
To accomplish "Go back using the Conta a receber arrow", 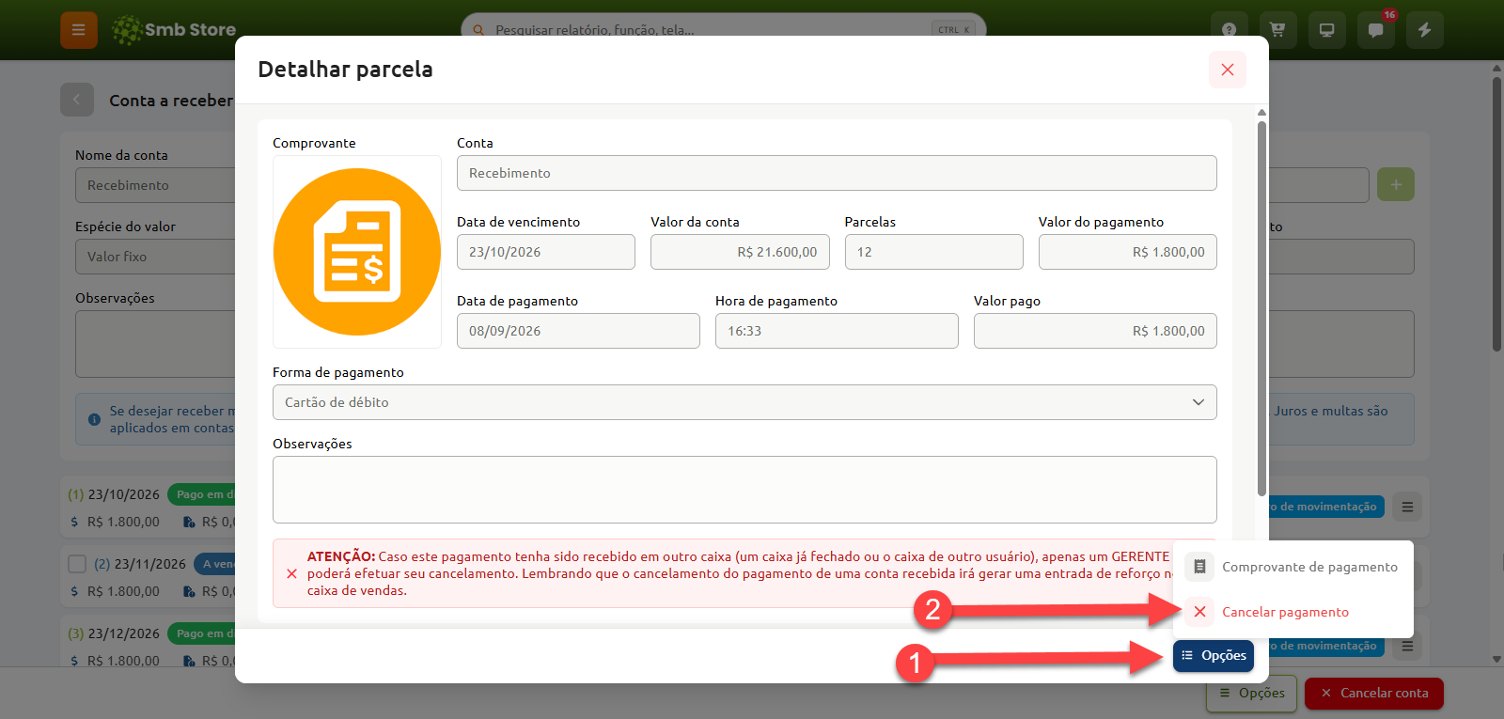I will [77, 100].
